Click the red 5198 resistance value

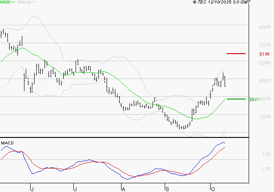[264, 54]
